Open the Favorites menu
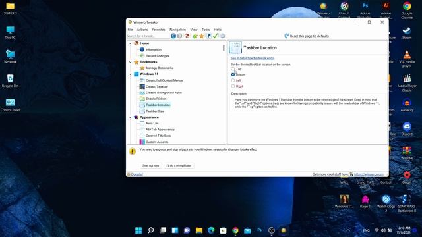This screenshot has width=422, height=237. tap(158, 30)
